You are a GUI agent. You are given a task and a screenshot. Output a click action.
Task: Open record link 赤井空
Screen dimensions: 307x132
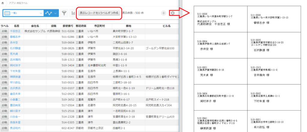pyautogui.click(x=14, y=42)
